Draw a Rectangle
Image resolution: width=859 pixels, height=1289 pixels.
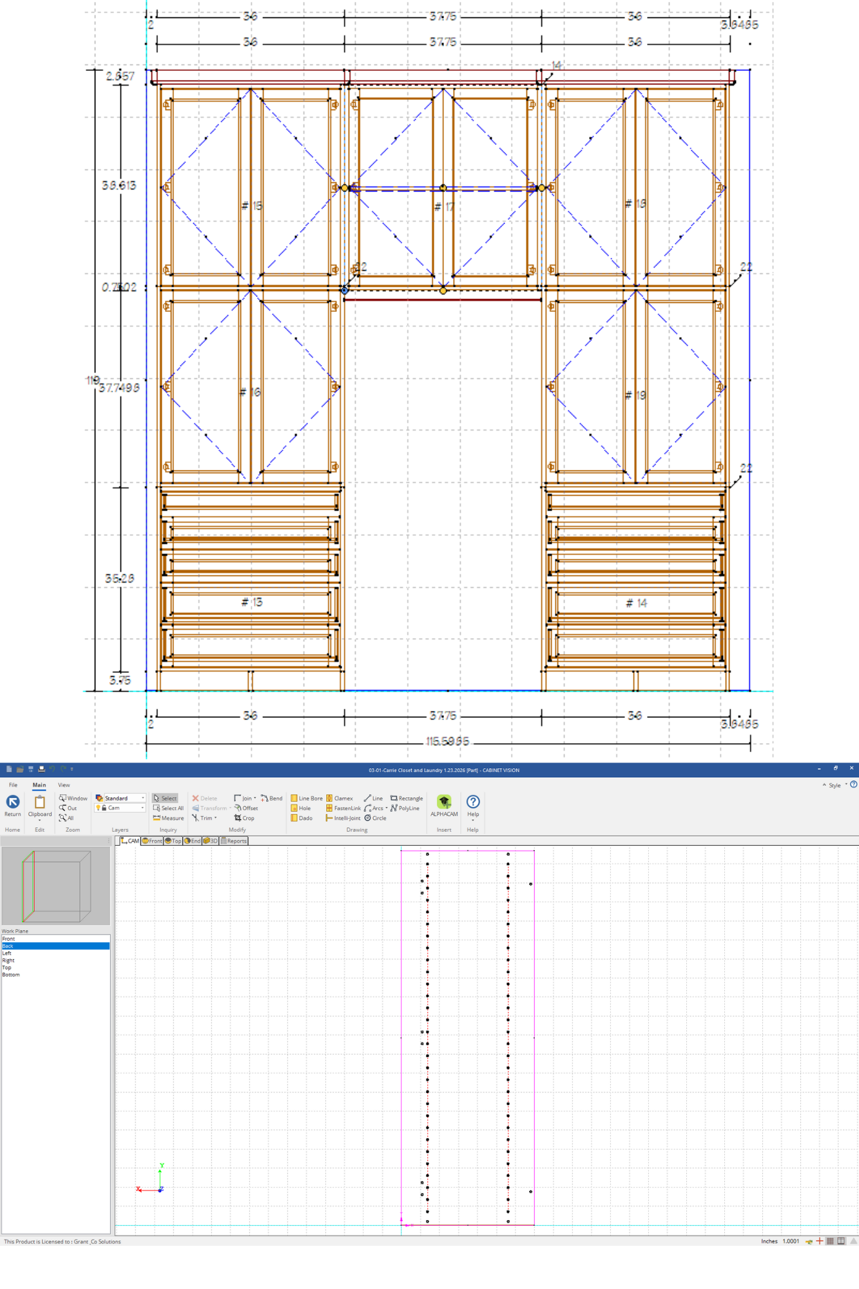pos(407,798)
